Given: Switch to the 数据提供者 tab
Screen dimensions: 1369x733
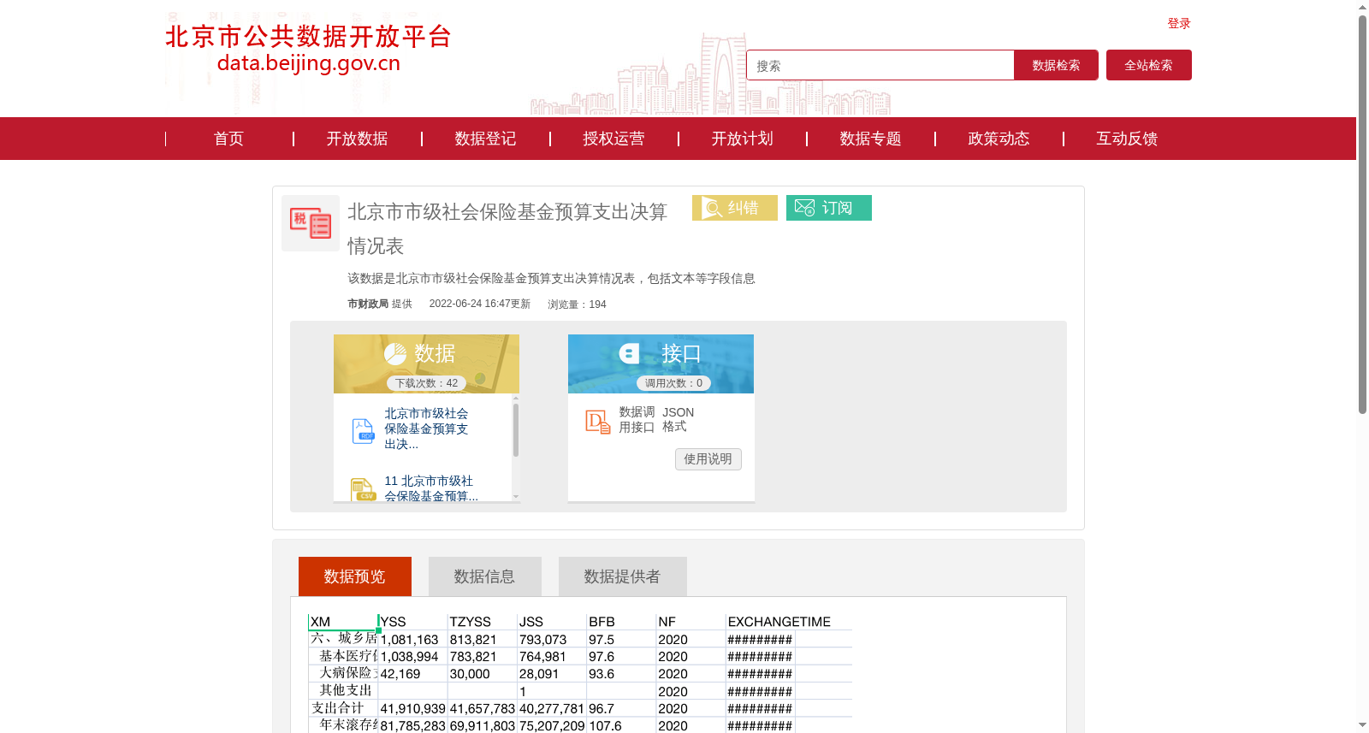Looking at the screenshot, I should (x=623, y=576).
